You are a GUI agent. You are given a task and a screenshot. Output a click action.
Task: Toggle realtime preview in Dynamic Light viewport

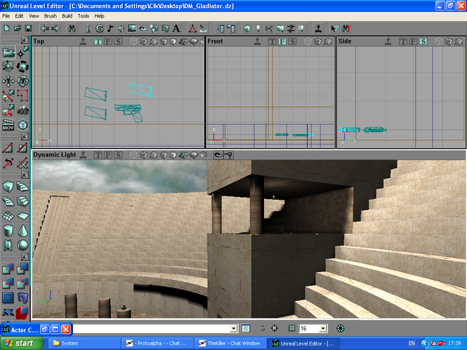pos(85,155)
